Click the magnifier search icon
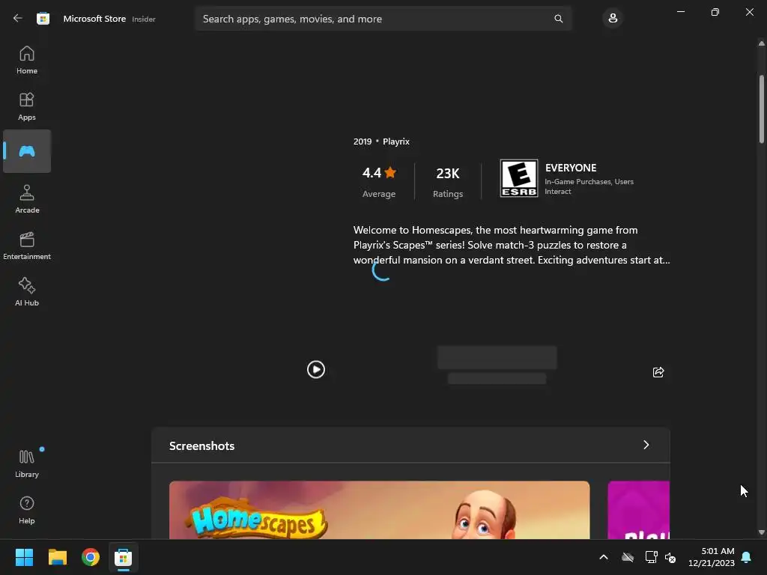Image resolution: width=767 pixels, height=575 pixels. [558, 19]
